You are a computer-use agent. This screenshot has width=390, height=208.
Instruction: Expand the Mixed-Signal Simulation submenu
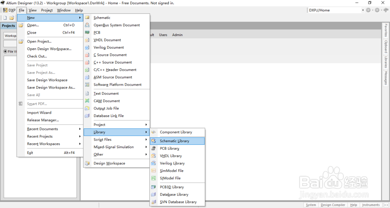(x=116, y=147)
